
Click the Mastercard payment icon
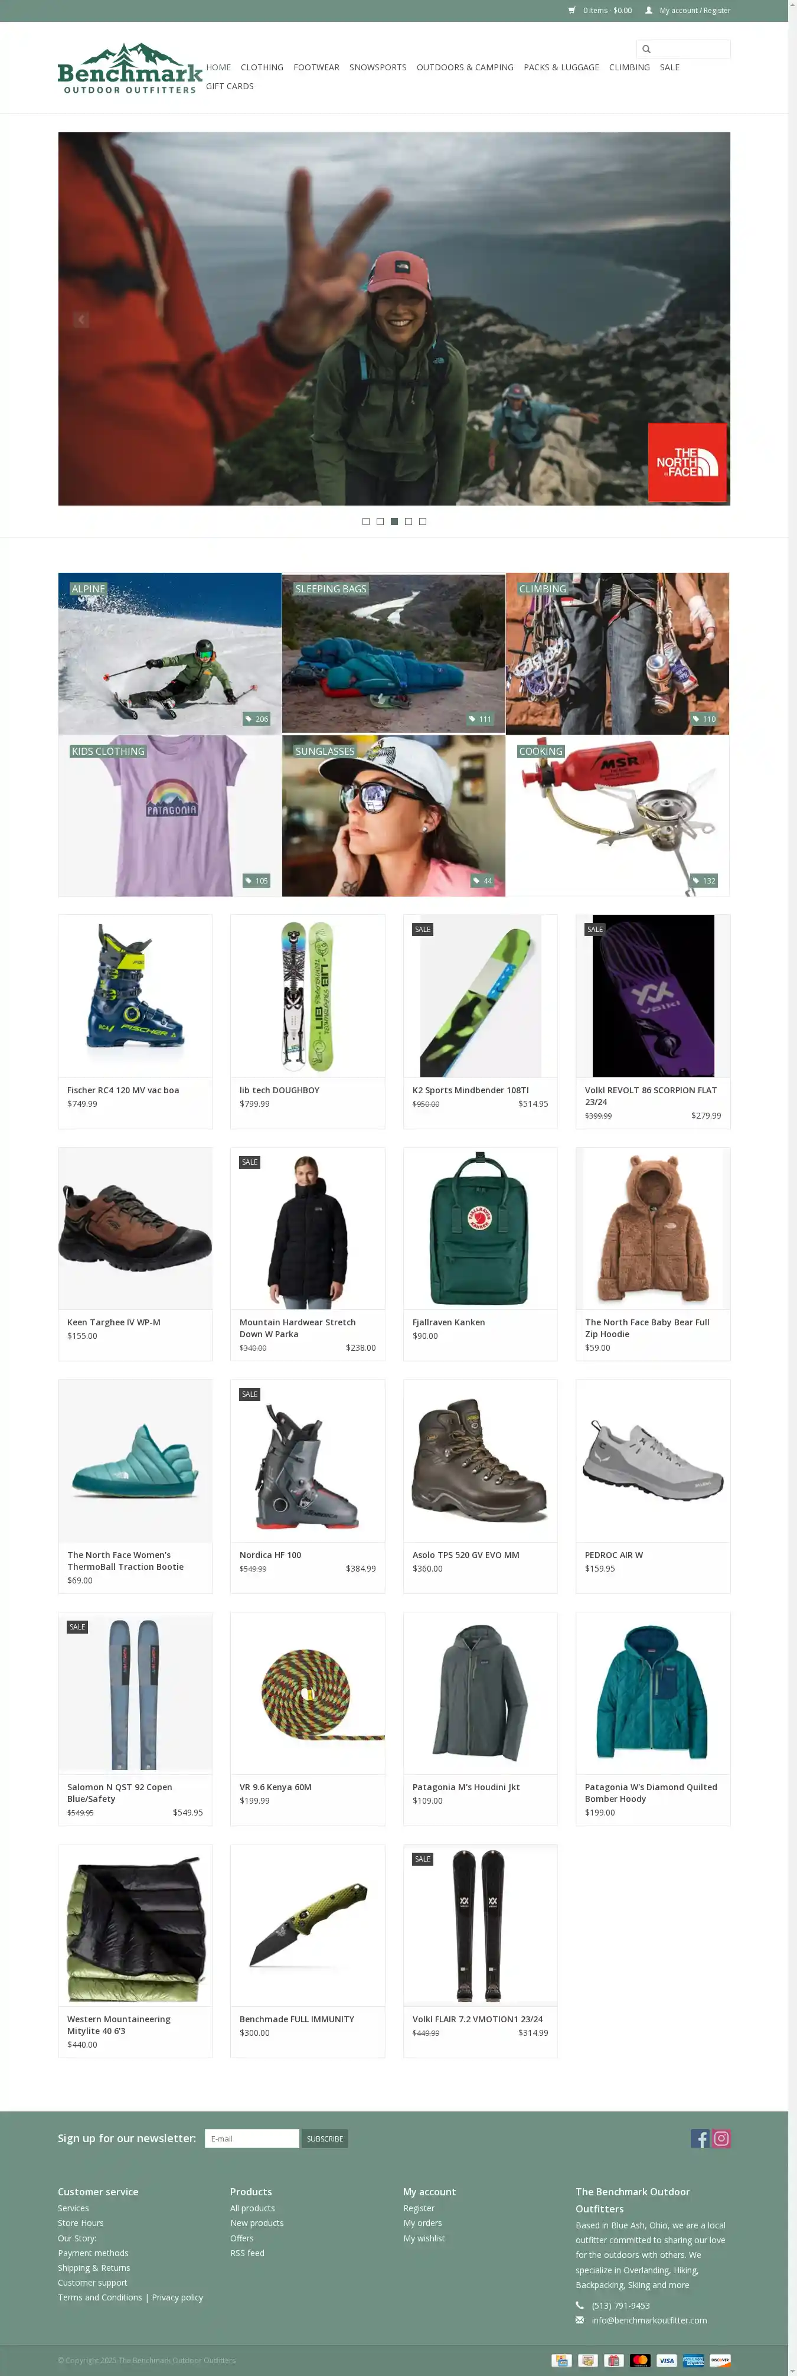coord(640,2360)
